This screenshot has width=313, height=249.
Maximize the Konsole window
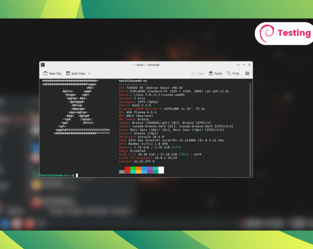244,65
